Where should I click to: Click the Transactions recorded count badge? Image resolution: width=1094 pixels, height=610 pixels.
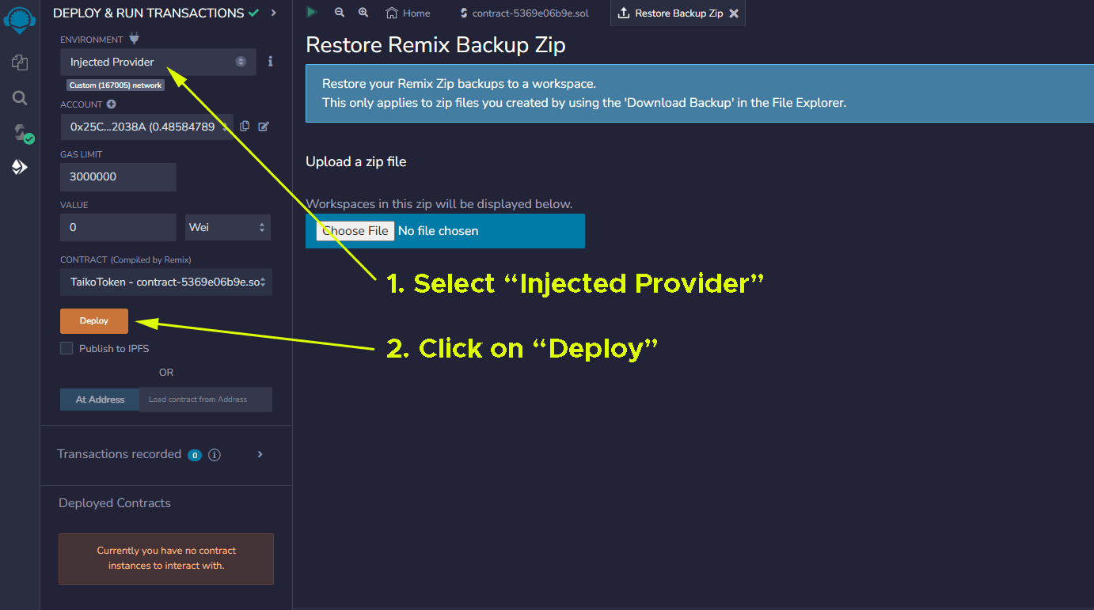[195, 455]
